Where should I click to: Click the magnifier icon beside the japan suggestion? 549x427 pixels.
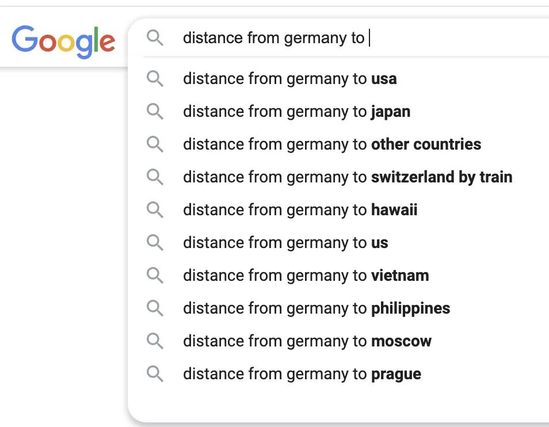[155, 111]
